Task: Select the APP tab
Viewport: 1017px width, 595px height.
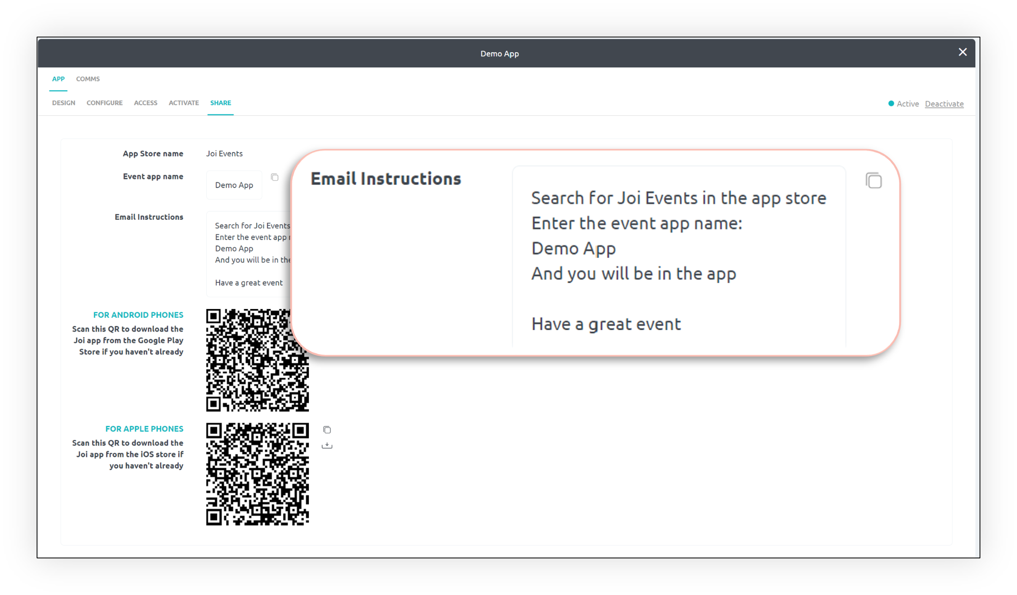Action: [58, 79]
